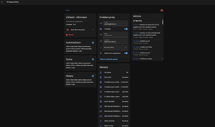This screenshot has width=215, height=127.
Task: Expand the Node-RED Companion entry
Action: [x=80, y=30]
